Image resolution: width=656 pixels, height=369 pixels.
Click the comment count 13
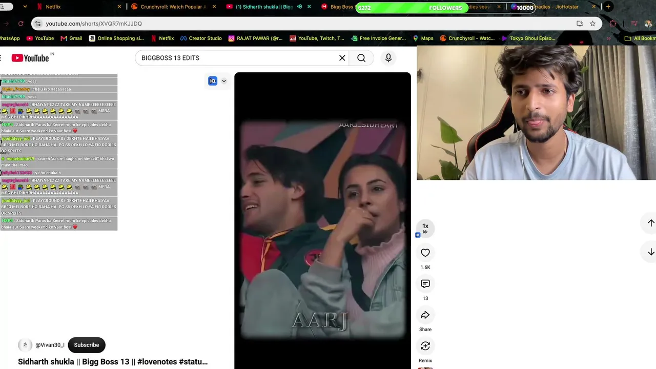click(425, 298)
